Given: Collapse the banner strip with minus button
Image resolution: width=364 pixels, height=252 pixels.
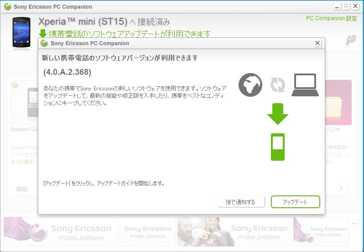Looking at the screenshot, I should 355,222.
